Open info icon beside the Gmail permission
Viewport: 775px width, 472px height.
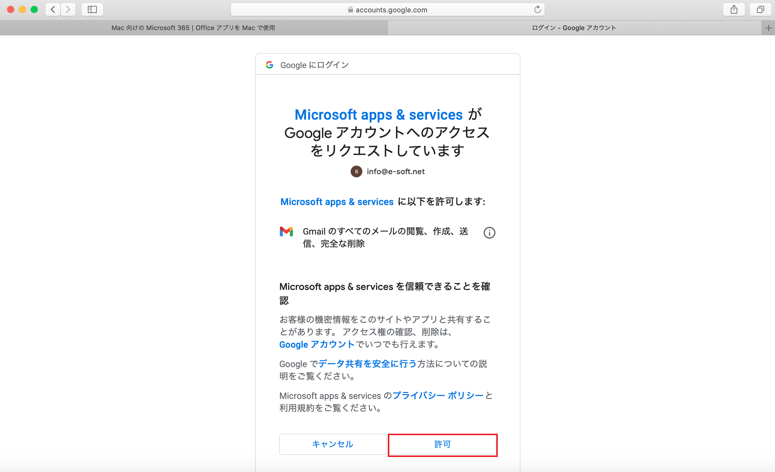[x=489, y=233]
